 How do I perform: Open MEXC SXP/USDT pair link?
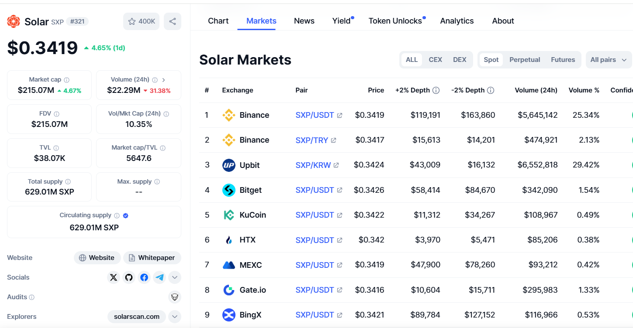[x=319, y=265]
